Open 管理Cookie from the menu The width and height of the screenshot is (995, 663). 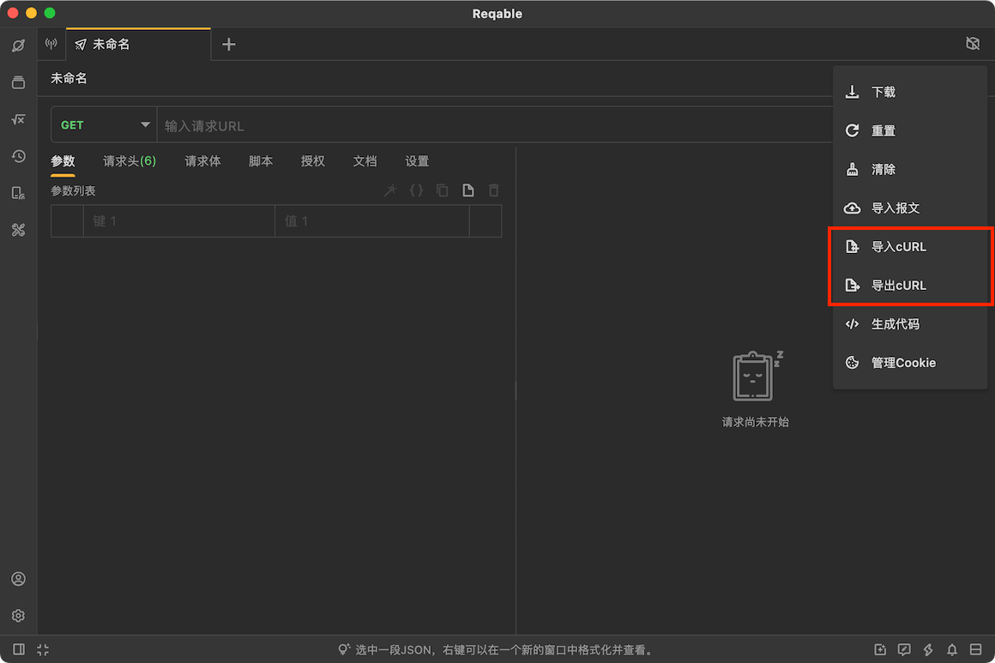pyautogui.click(x=910, y=363)
